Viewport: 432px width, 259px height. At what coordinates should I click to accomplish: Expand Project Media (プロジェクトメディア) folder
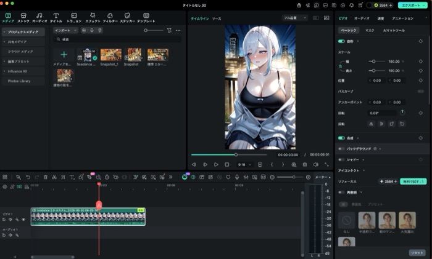click(x=4, y=32)
